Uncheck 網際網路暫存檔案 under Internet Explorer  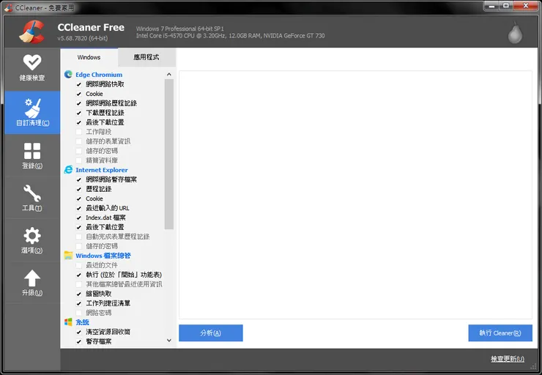[x=79, y=179]
